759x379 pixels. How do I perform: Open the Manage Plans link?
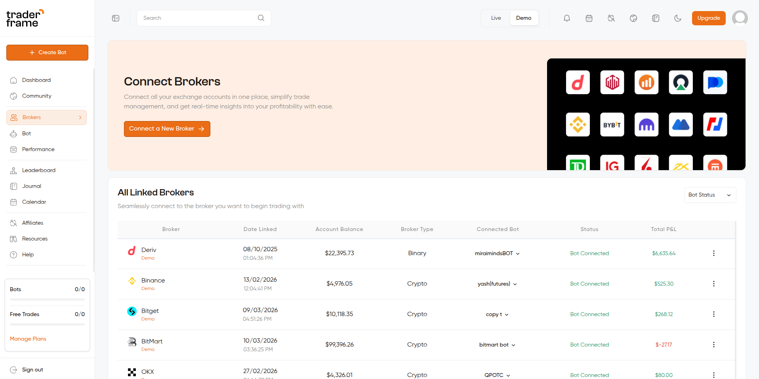[x=28, y=339]
